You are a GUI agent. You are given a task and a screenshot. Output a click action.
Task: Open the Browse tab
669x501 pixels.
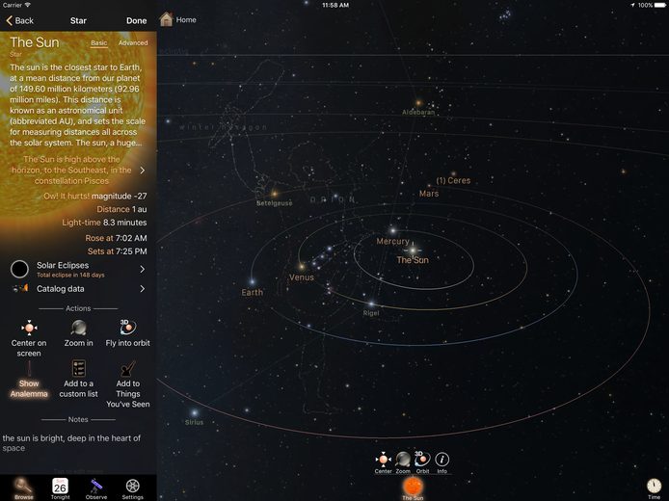23,488
